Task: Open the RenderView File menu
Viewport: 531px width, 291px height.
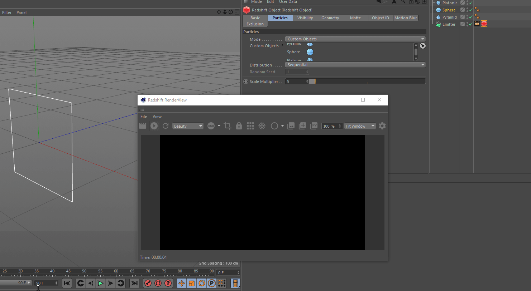Action: coord(144,117)
